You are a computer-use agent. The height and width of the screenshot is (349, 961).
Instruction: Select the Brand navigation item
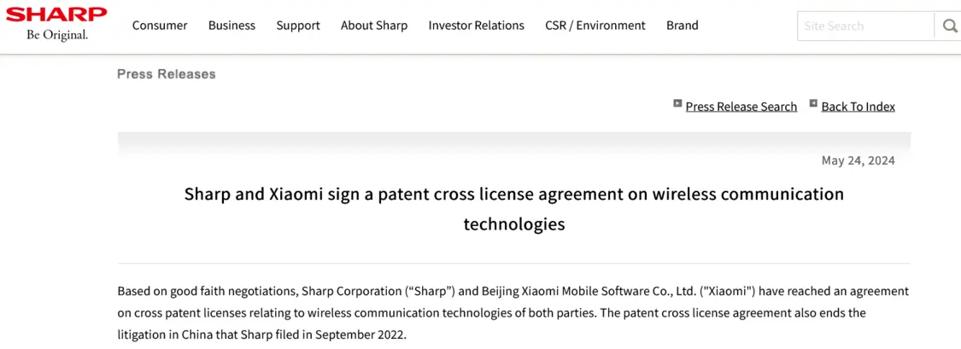click(x=683, y=26)
